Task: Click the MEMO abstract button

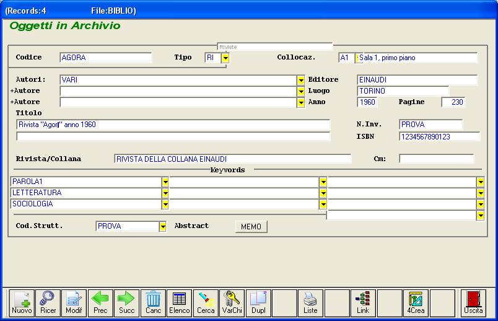Action: 251,227
